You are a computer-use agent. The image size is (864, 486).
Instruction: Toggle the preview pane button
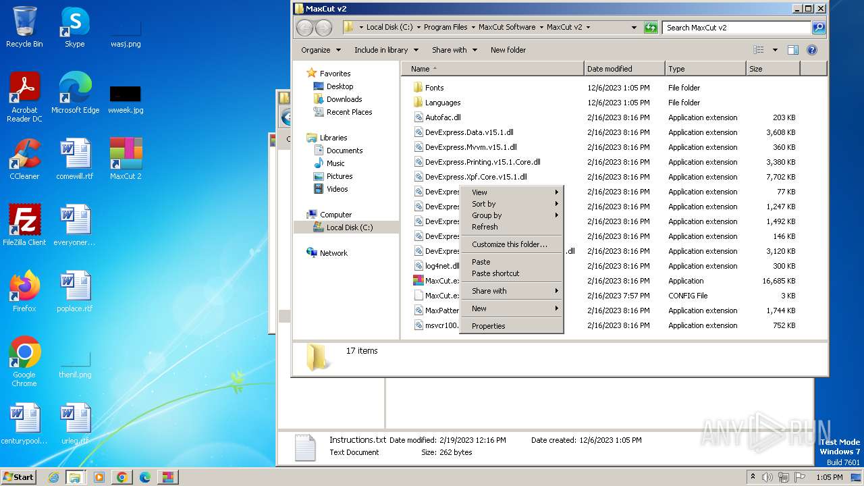coord(793,50)
